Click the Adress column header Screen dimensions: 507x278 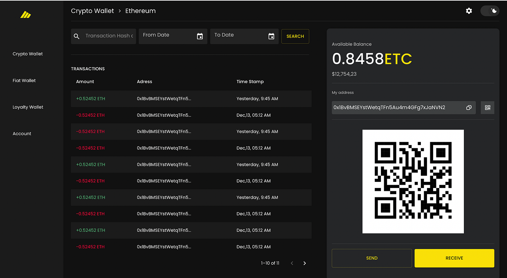(144, 82)
